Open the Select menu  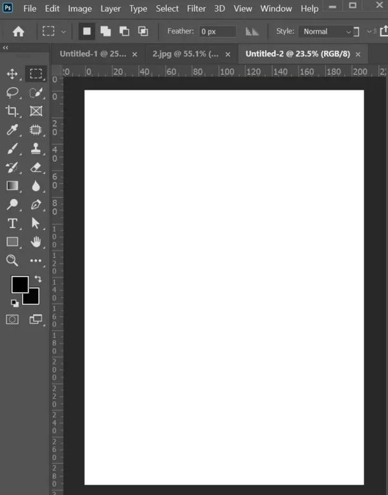click(167, 8)
